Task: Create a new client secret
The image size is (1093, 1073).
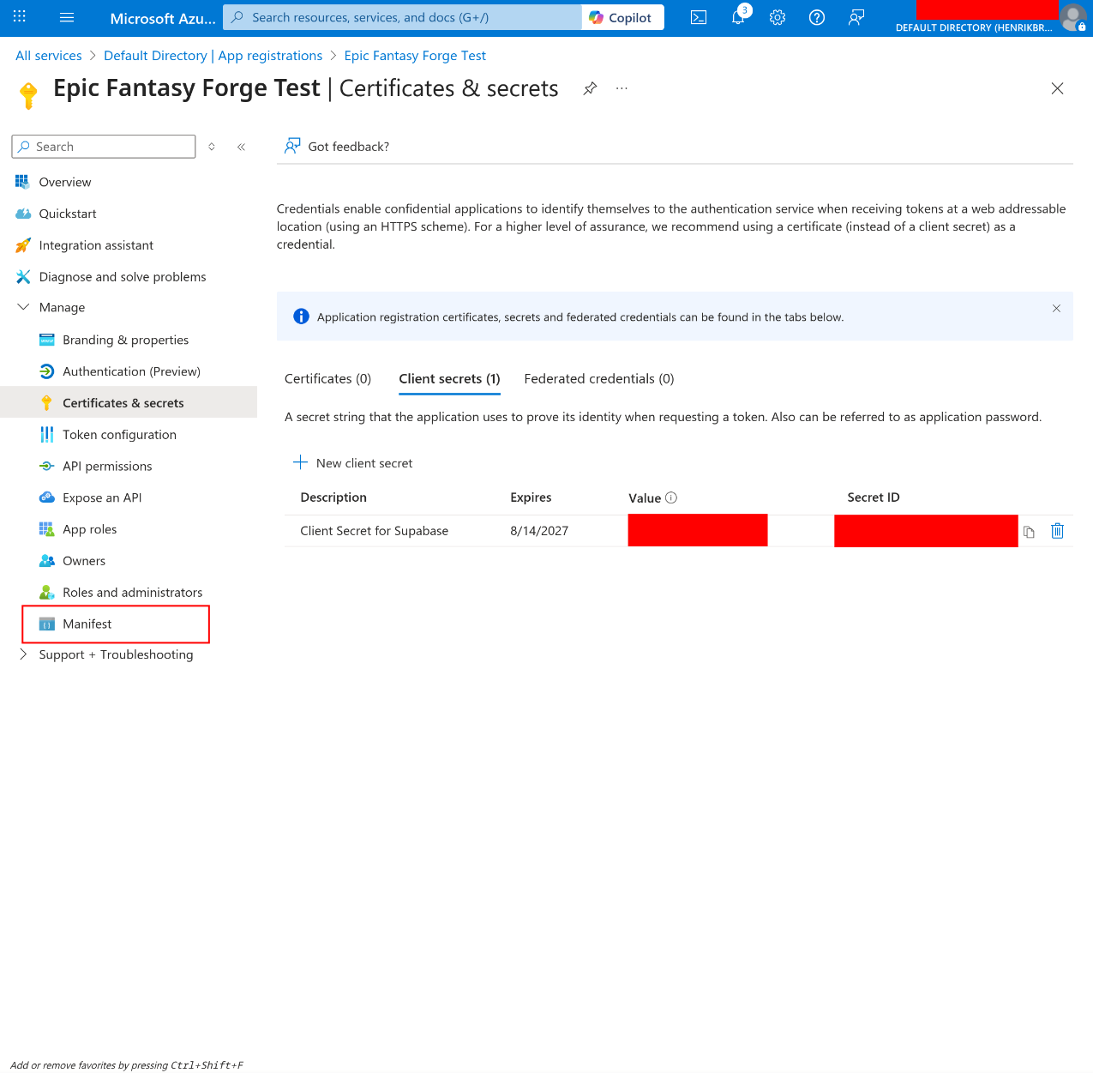Action: (351, 462)
